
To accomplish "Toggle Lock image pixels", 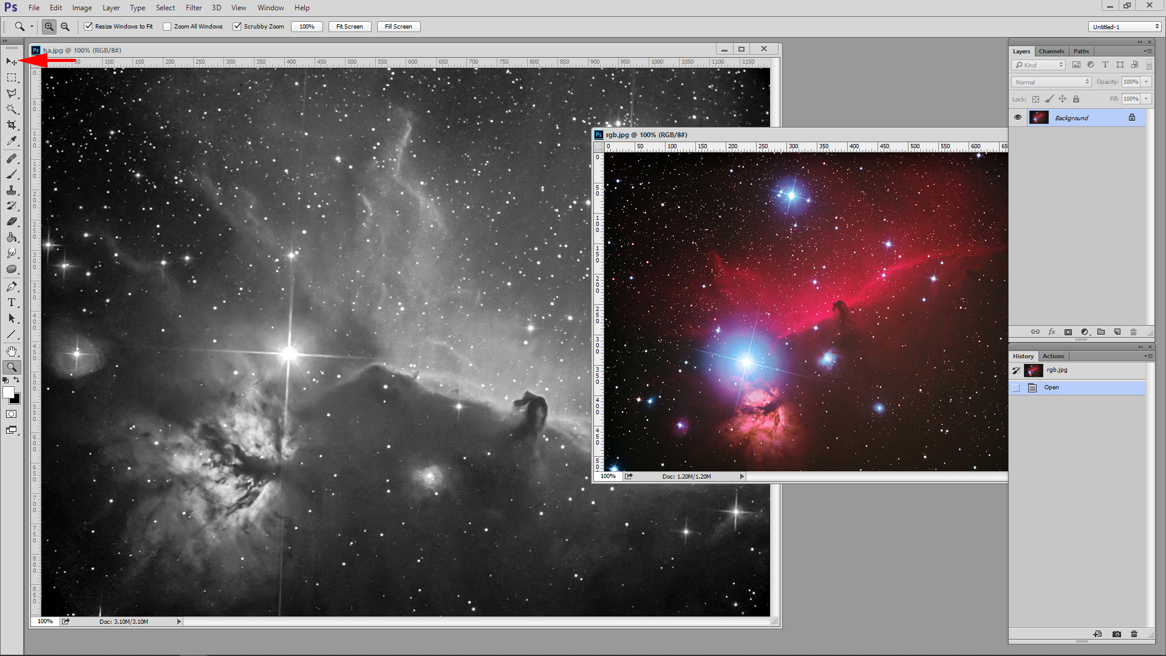I will 1049,99.
